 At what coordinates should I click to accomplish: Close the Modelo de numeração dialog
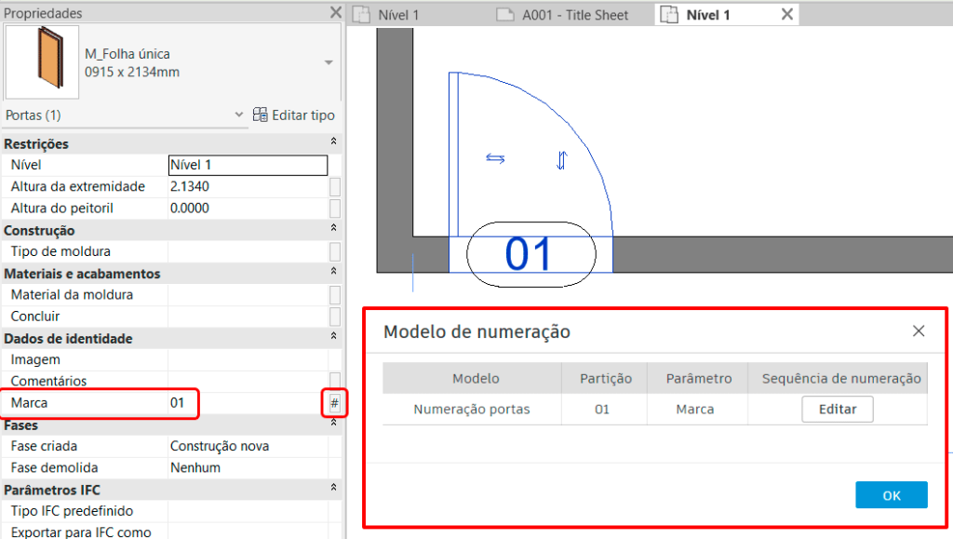coord(919,330)
